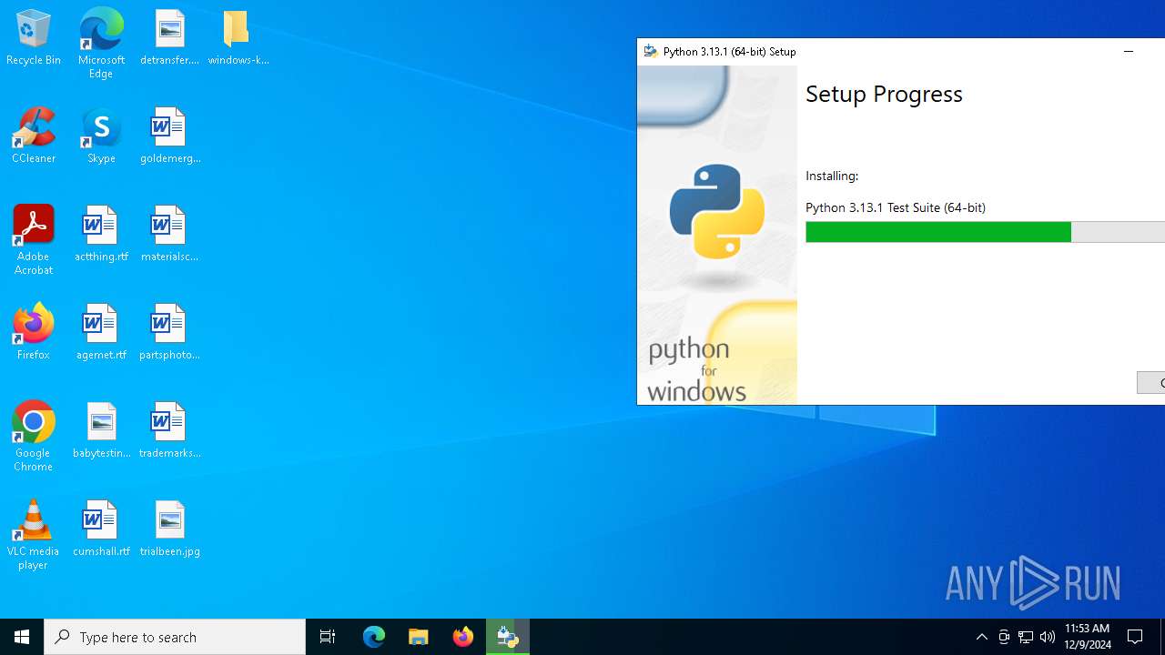Select the trademarks document icon
This screenshot has height=655, width=1165.
(169, 431)
